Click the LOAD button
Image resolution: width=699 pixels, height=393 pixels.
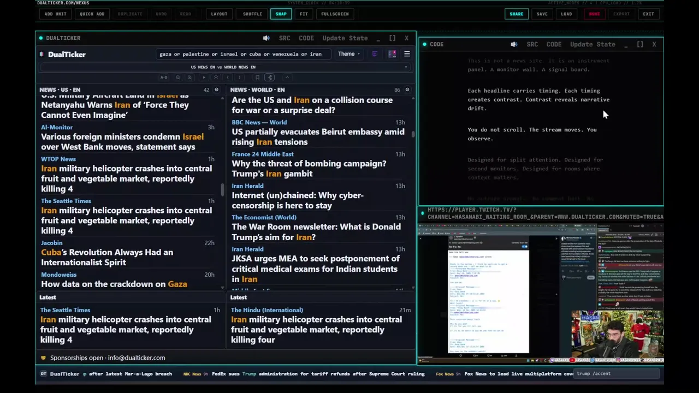[566, 14]
